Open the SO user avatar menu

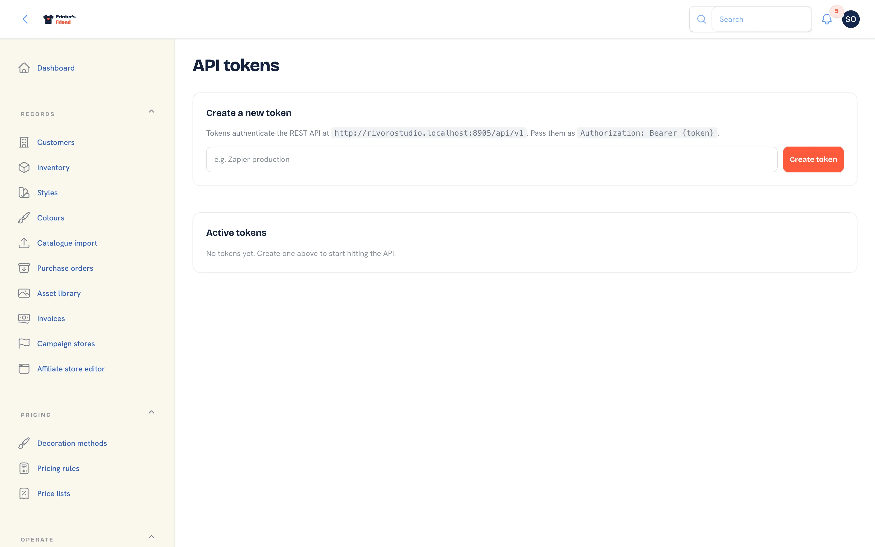pos(851,19)
